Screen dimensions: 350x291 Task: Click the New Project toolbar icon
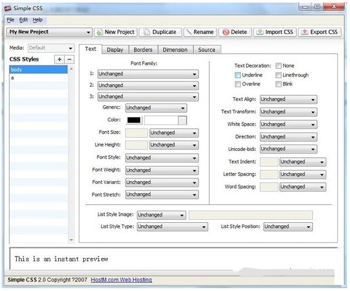[100, 32]
